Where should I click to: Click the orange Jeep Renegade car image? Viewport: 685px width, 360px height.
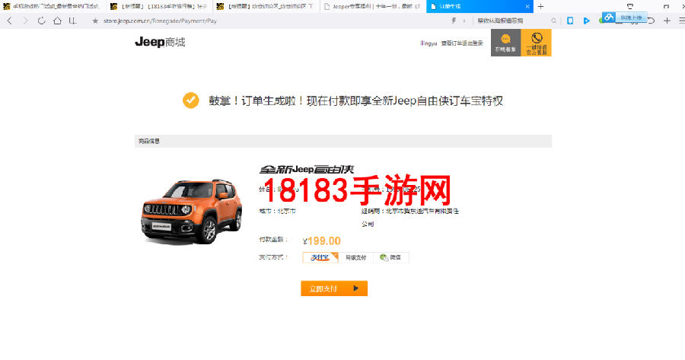(191, 211)
